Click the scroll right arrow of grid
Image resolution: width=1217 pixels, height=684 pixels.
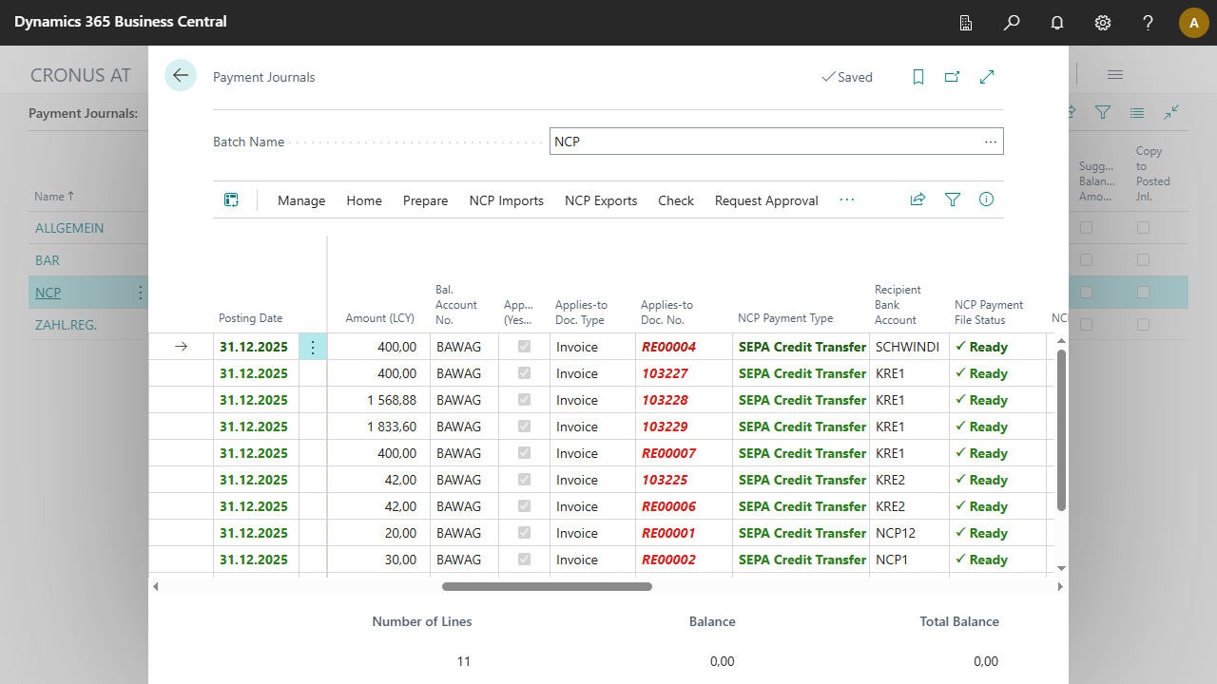coord(1061,587)
